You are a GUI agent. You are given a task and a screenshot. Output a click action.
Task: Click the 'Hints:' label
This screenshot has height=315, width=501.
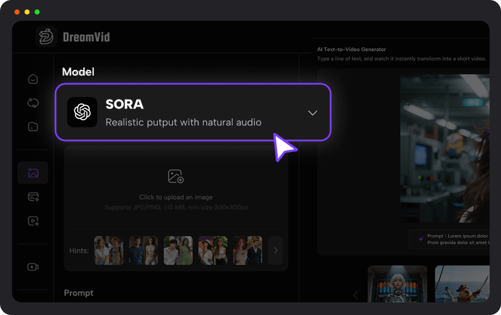click(x=79, y=251)
